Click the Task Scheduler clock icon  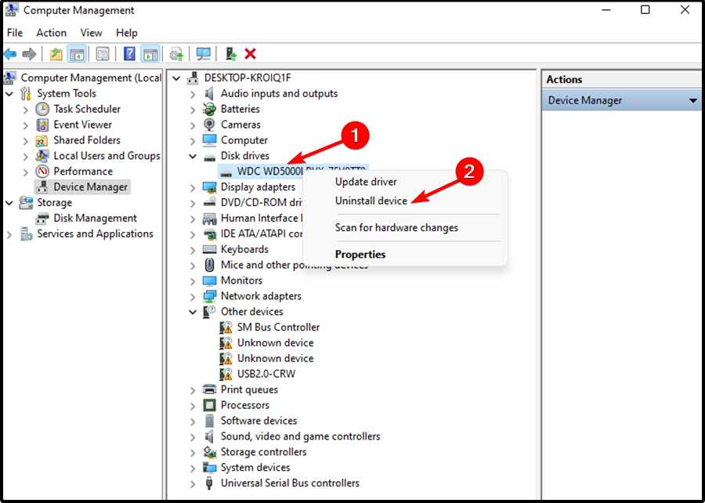[x=42, y=109]
